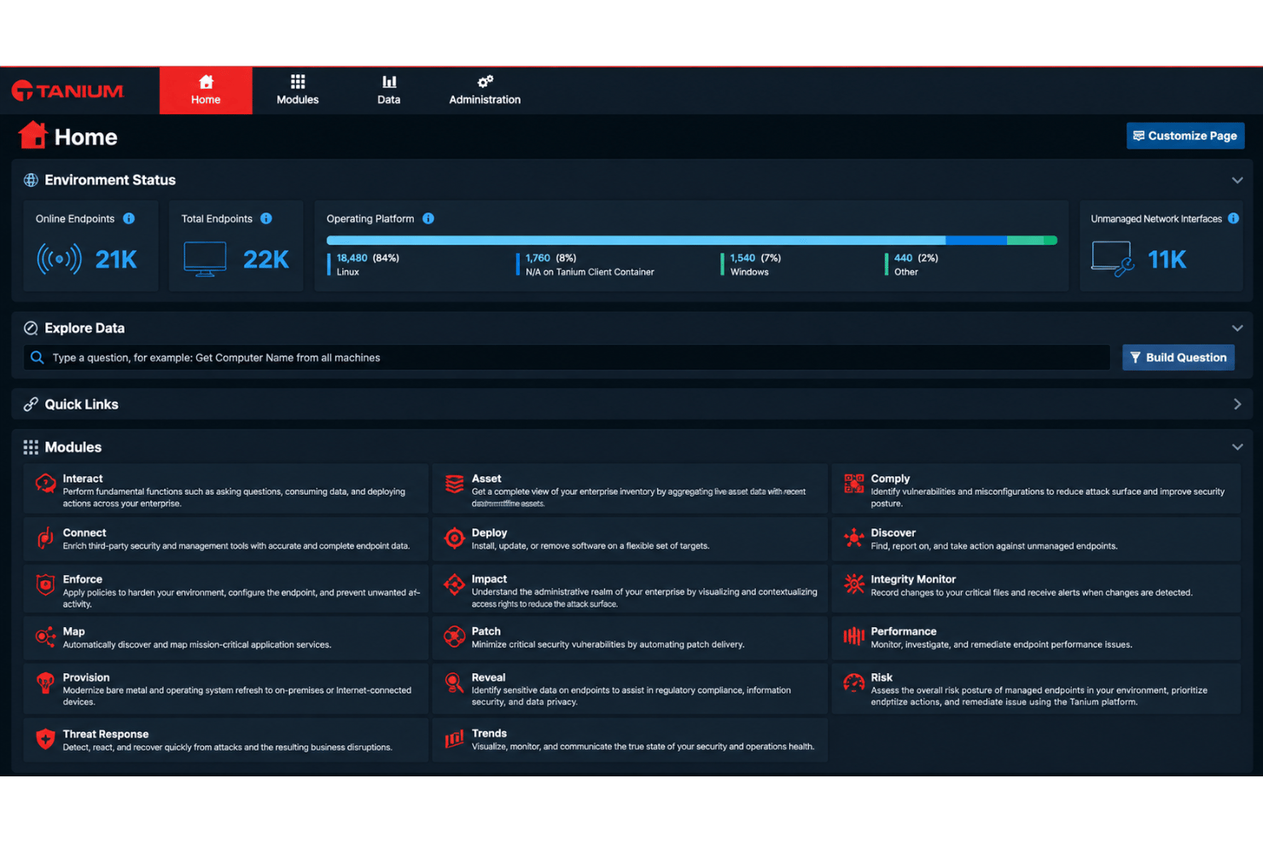Click the Total Endpoints monitor icon
The image size is (1263, 842).
205,259
